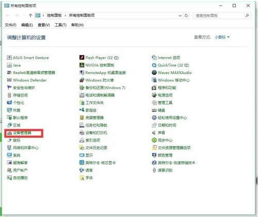Refresh the control panel view

[x=186, y=15]
